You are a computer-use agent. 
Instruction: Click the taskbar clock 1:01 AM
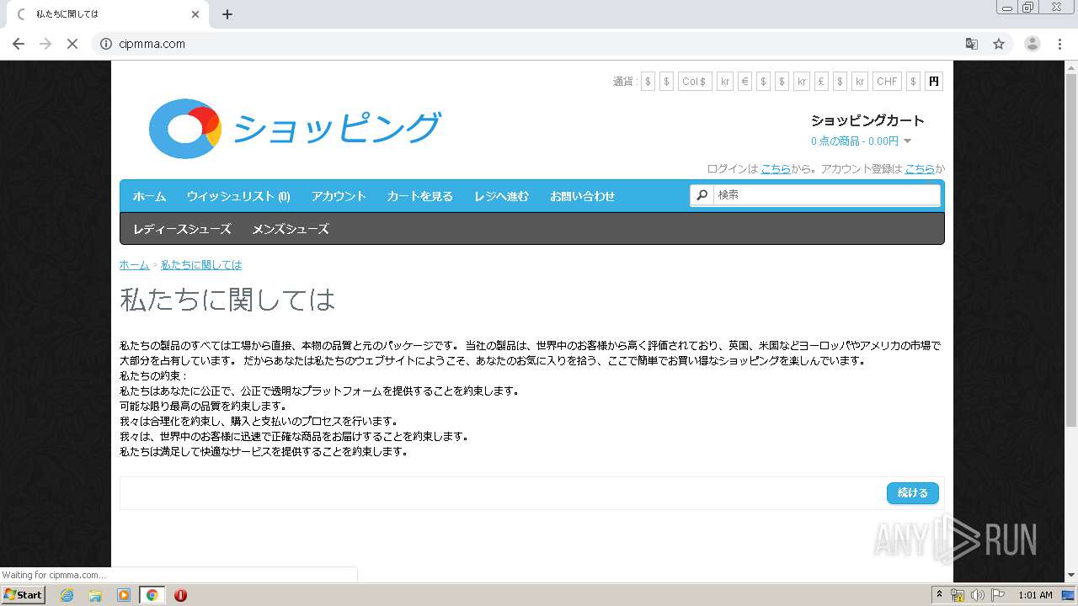[1035, 595]
